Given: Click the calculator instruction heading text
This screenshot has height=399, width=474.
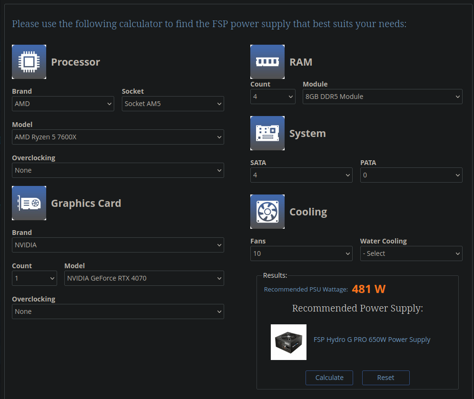Looking at the screenshot, I should point(209,24).
